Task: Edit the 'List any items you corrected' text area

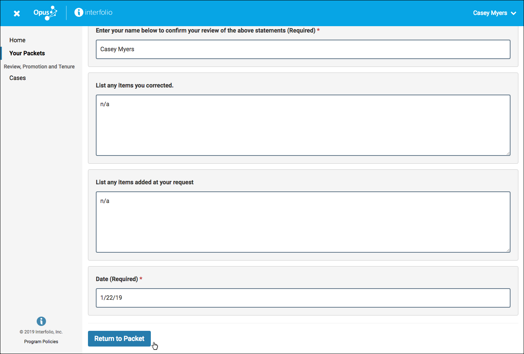Action: (x=303, y=125)
